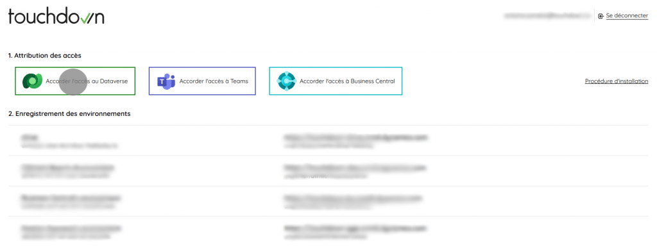Click the touchdown logo

click(x=56, y=17)
